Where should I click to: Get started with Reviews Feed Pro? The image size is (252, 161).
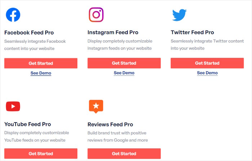click(124, 154)
